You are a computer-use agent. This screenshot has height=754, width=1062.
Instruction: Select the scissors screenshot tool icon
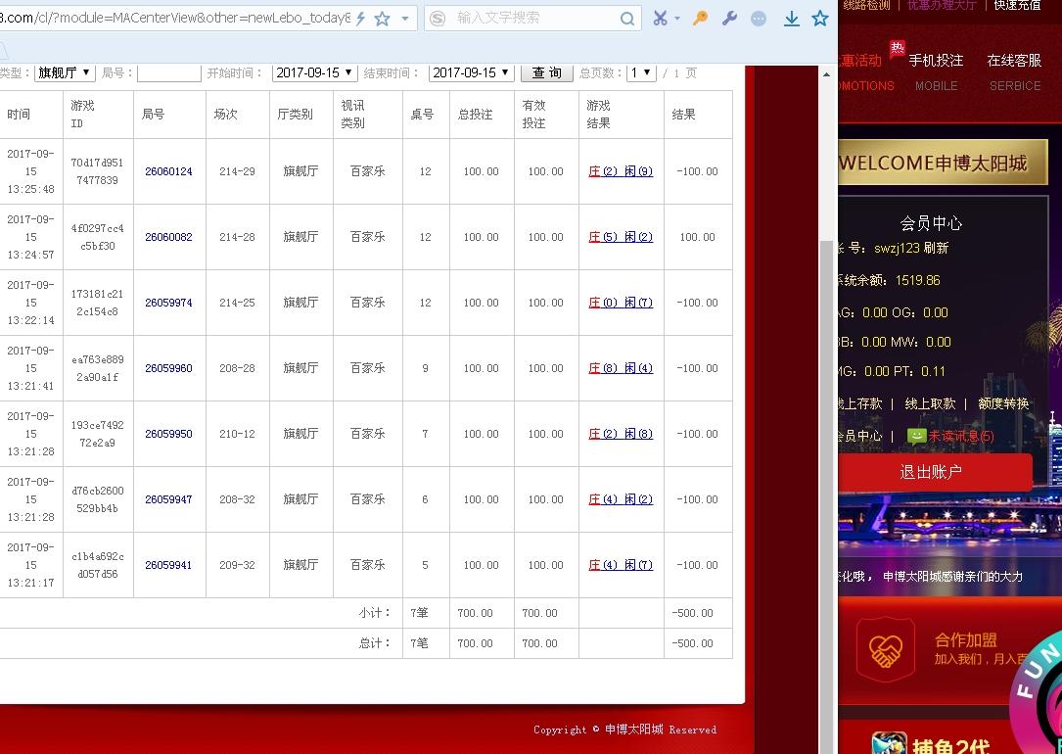(659, 19)
